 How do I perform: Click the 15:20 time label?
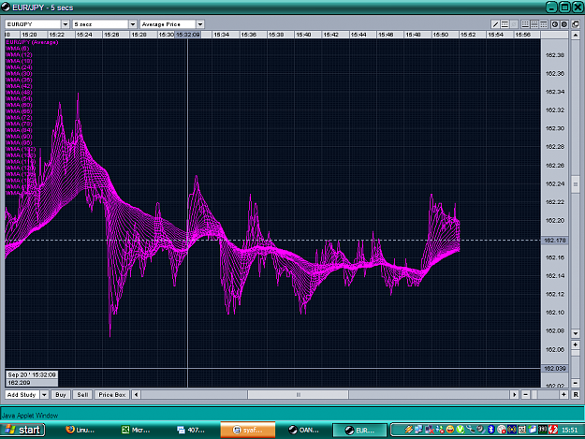click(29, 35)
